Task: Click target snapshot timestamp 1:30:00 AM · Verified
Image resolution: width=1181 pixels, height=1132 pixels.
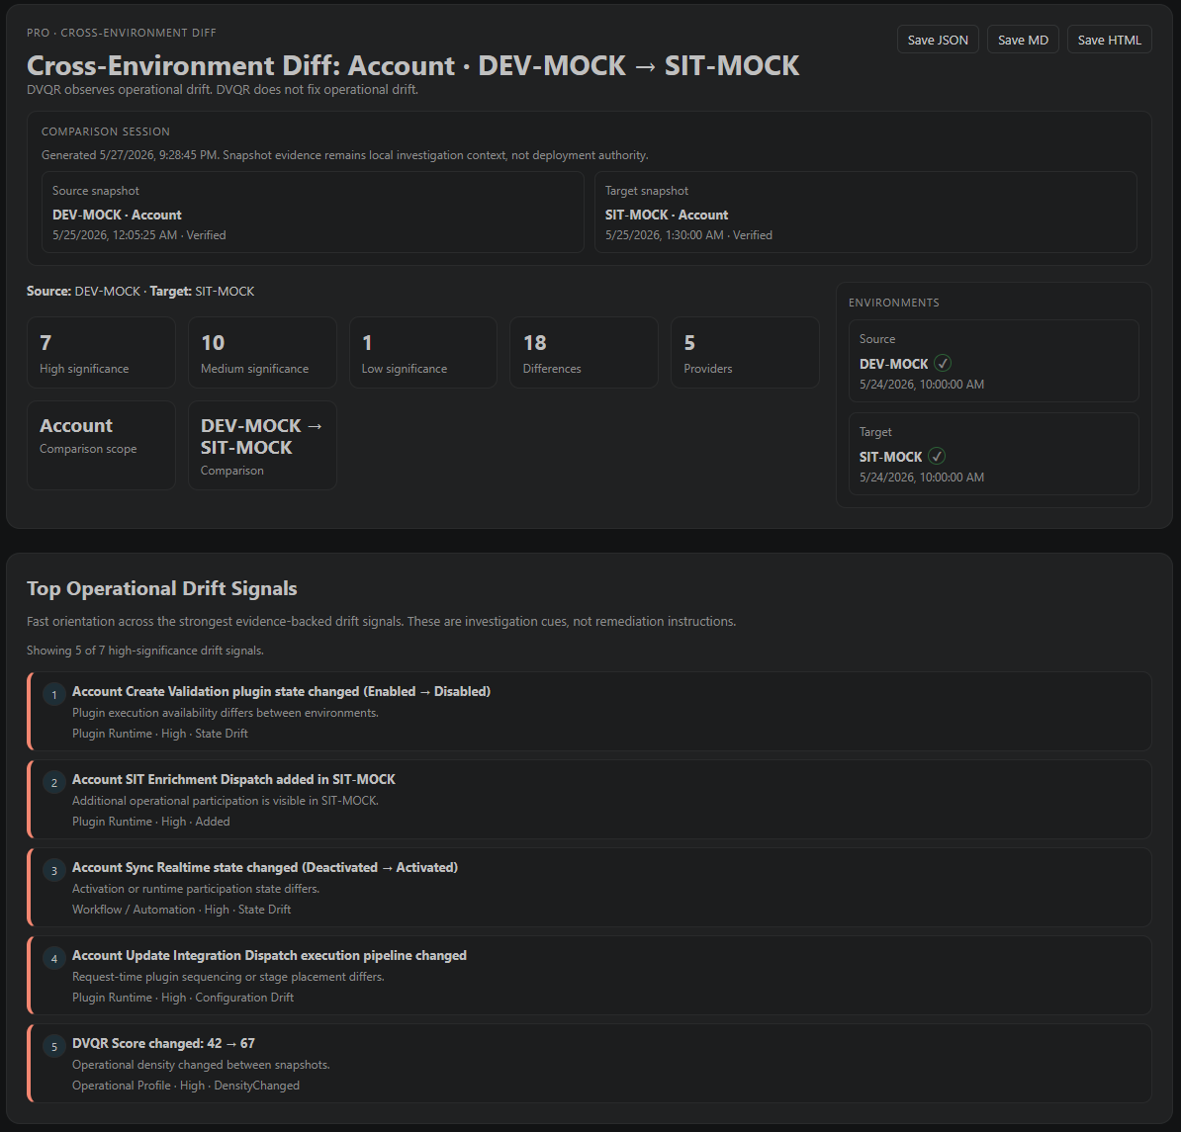Action: coord(688,235)
